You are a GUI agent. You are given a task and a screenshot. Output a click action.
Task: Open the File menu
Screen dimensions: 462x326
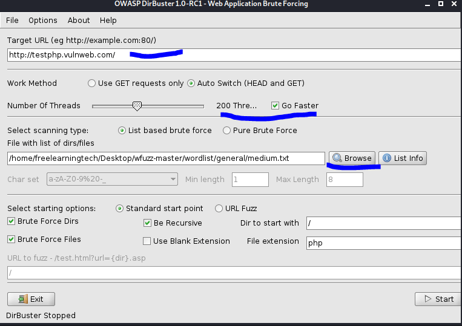12,21
